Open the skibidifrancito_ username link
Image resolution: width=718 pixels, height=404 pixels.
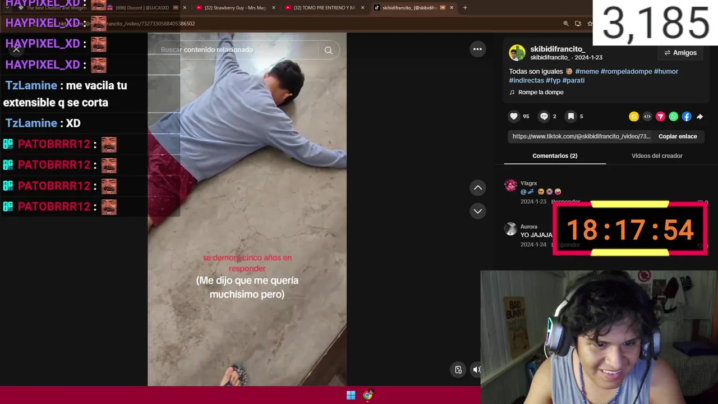(558, 49)
